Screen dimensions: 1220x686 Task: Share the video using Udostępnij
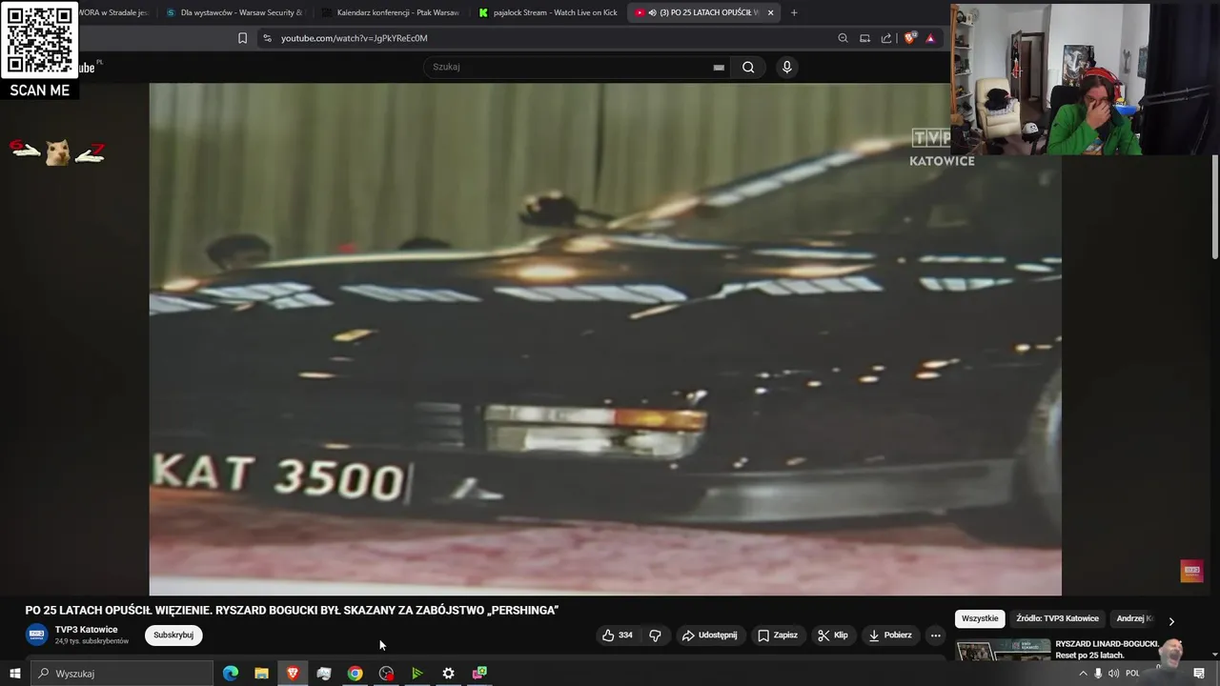[x=710, y=635]
